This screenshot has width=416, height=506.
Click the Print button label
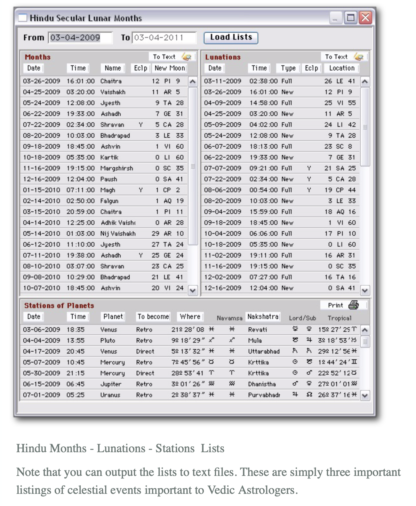click(x=335, y=305)
